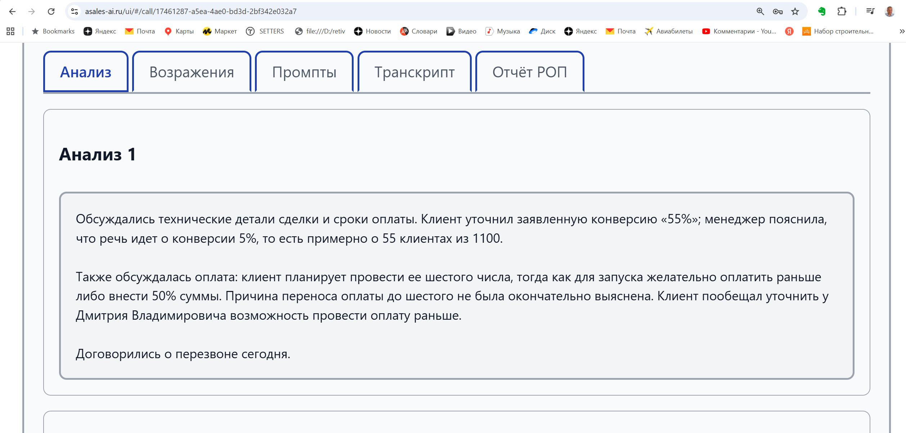Click the browser forward arrow

pos(32,12)
